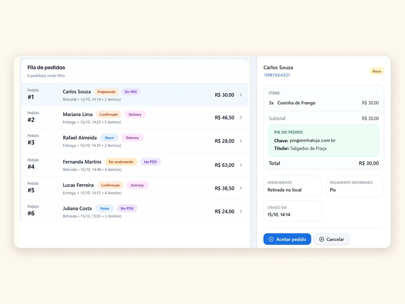Open phone number link 11987654321
The height and width of the screenshot is (304, 405).
pos(277,75)
